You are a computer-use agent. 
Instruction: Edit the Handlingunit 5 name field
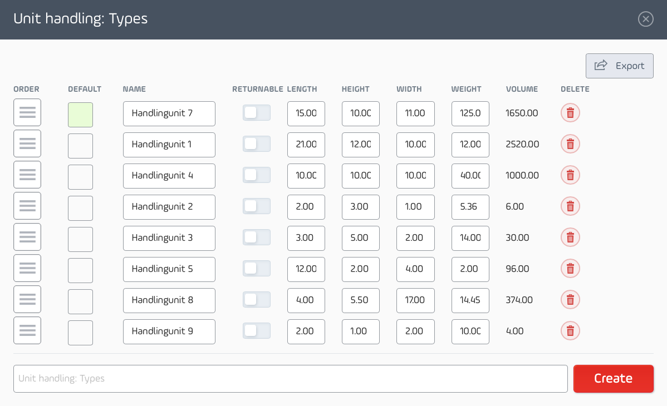169,269
